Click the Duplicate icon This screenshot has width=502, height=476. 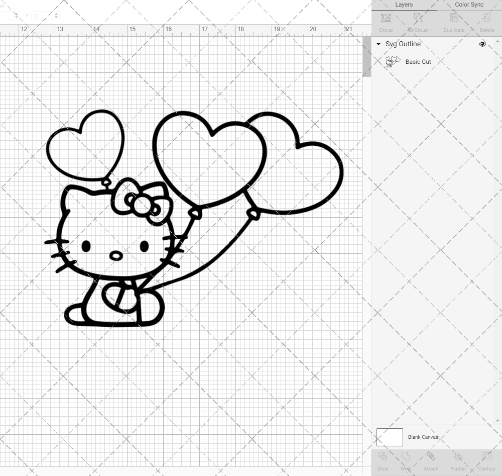tap(454, 18)
